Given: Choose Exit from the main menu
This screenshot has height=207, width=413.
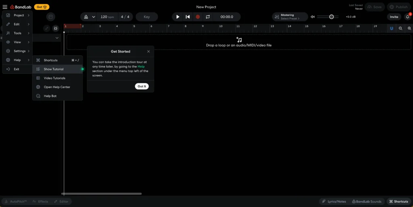Looking at the screenshot, I should tap(18, 69).
